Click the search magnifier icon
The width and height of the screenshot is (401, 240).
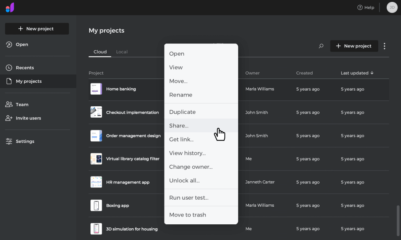point(321,46)
